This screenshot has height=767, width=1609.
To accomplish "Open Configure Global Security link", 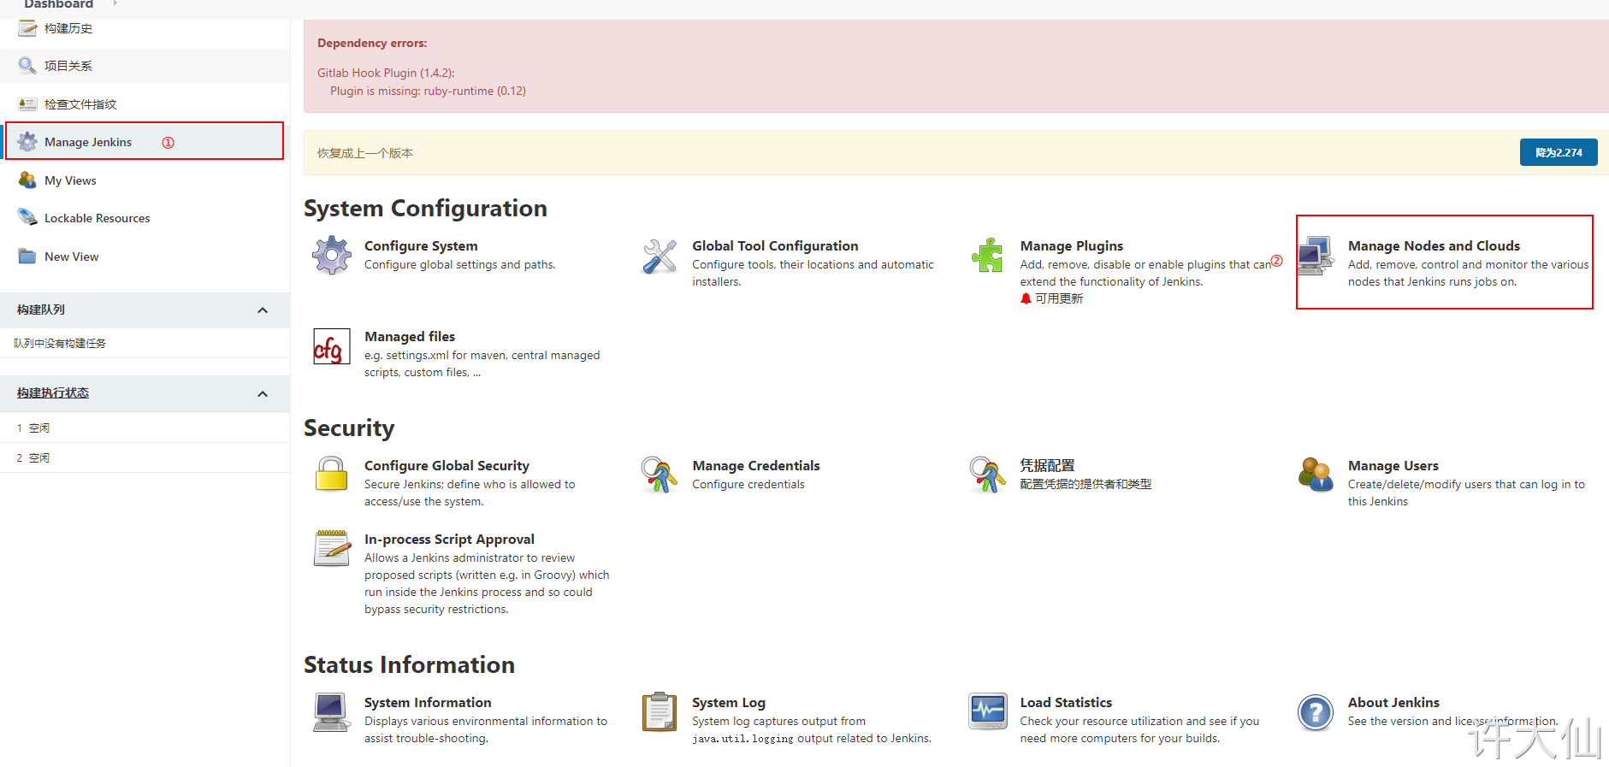I will point(447,466).
